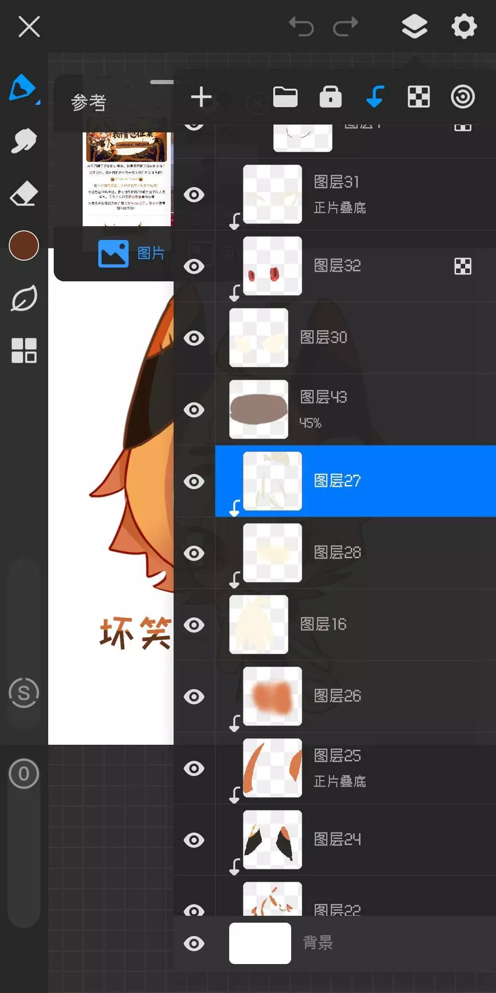Click the 参考 panel title

[89, 102]
